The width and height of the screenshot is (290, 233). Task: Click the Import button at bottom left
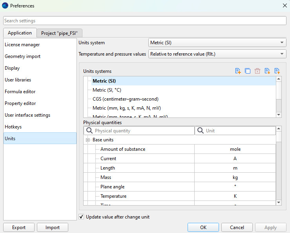[x=53, y=228]
